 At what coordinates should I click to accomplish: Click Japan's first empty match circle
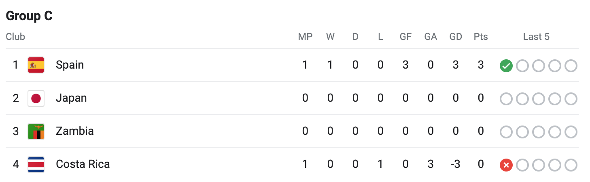[506, 99]
